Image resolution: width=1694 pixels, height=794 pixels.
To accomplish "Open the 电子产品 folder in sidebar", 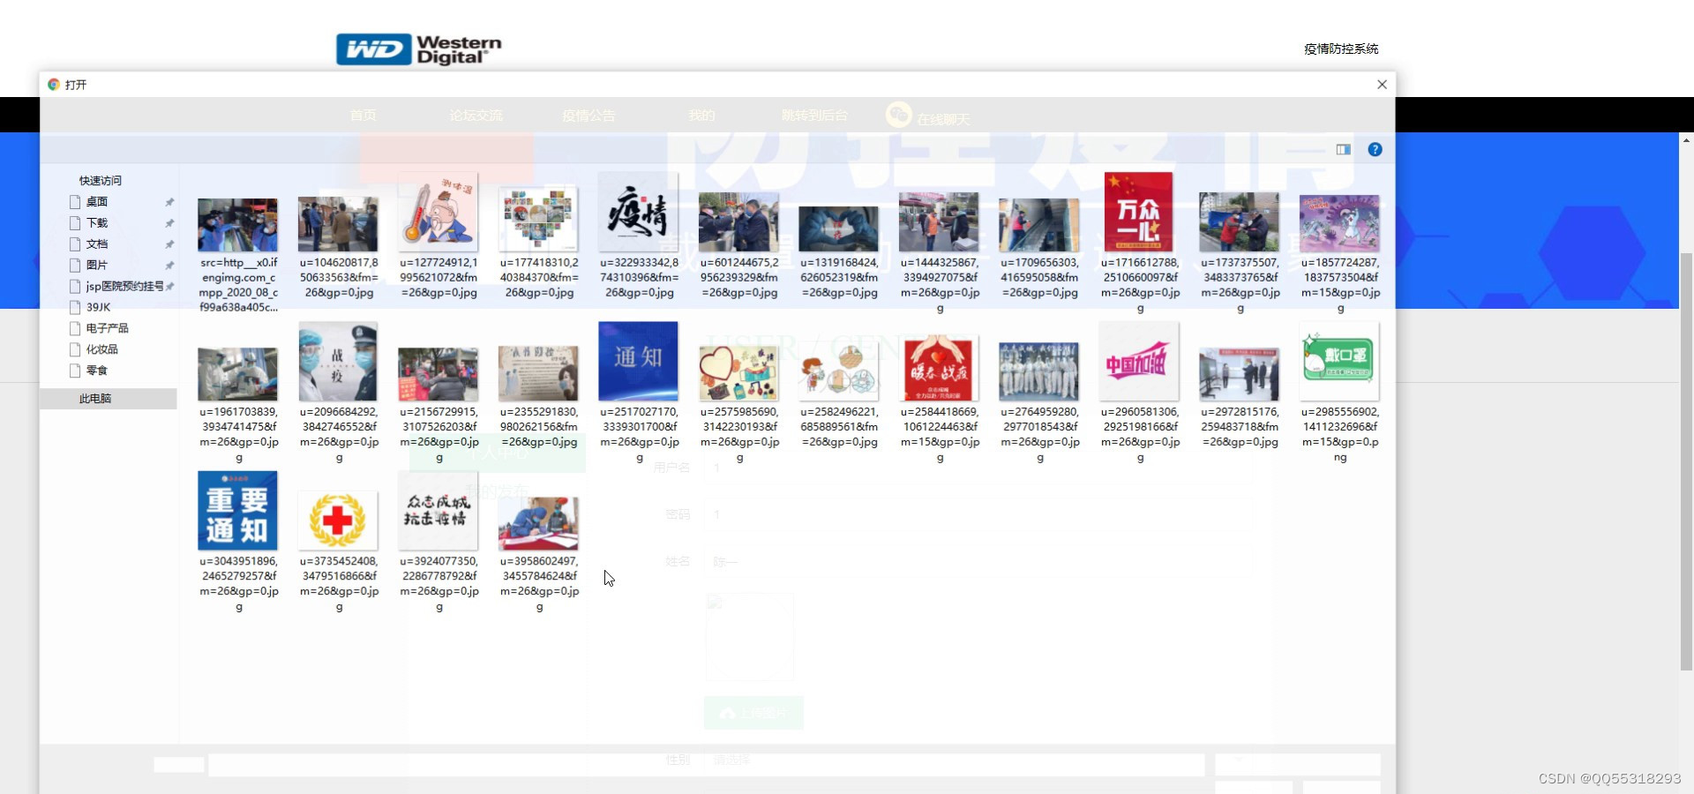I will click(107, 328).
